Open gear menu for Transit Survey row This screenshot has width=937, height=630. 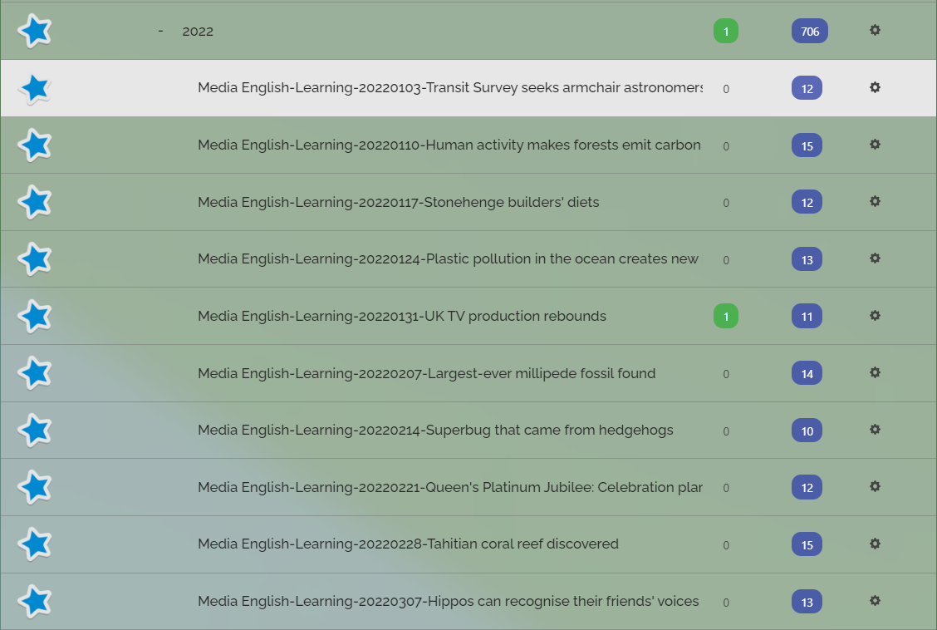click(x=875, y=87)
